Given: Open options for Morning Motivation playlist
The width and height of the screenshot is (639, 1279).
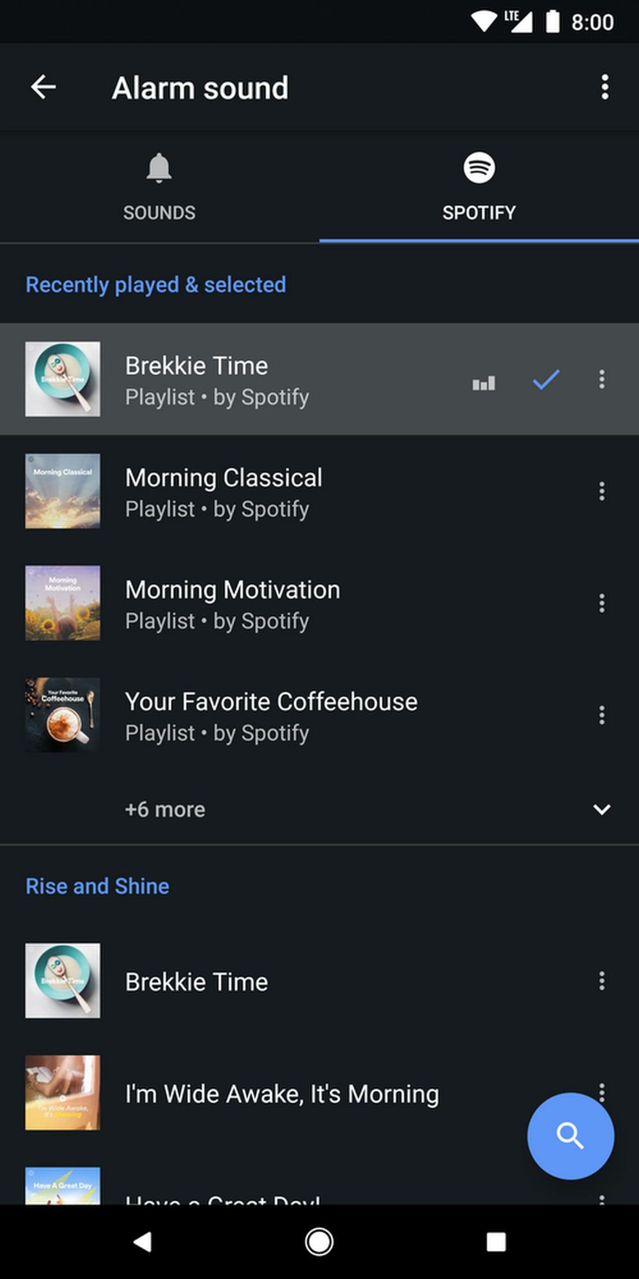Looking at the screenshot, I should tap(601, 603).
